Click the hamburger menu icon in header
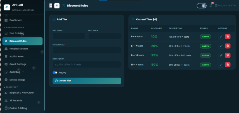The height and width of the screenshot is (113, 239). [x=51, y=6]
